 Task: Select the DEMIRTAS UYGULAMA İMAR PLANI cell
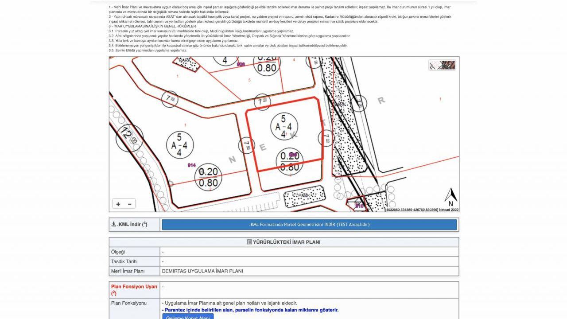202,271
